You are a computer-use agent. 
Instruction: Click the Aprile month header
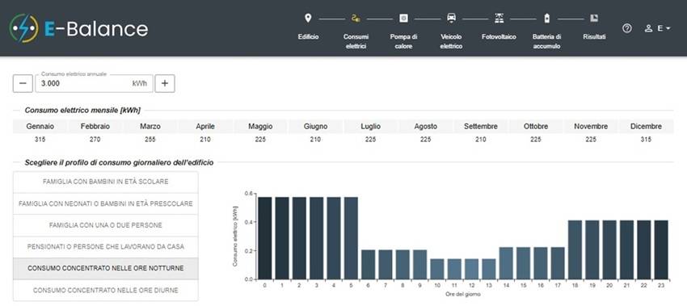click(205, 127)
